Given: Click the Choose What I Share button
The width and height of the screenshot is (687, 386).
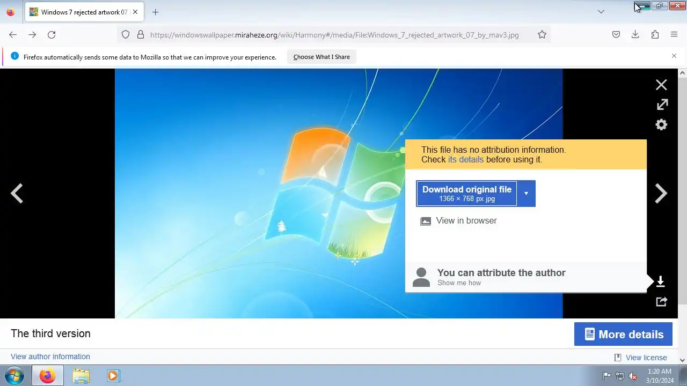Looking at the screenshot, I should click(321, 57).
